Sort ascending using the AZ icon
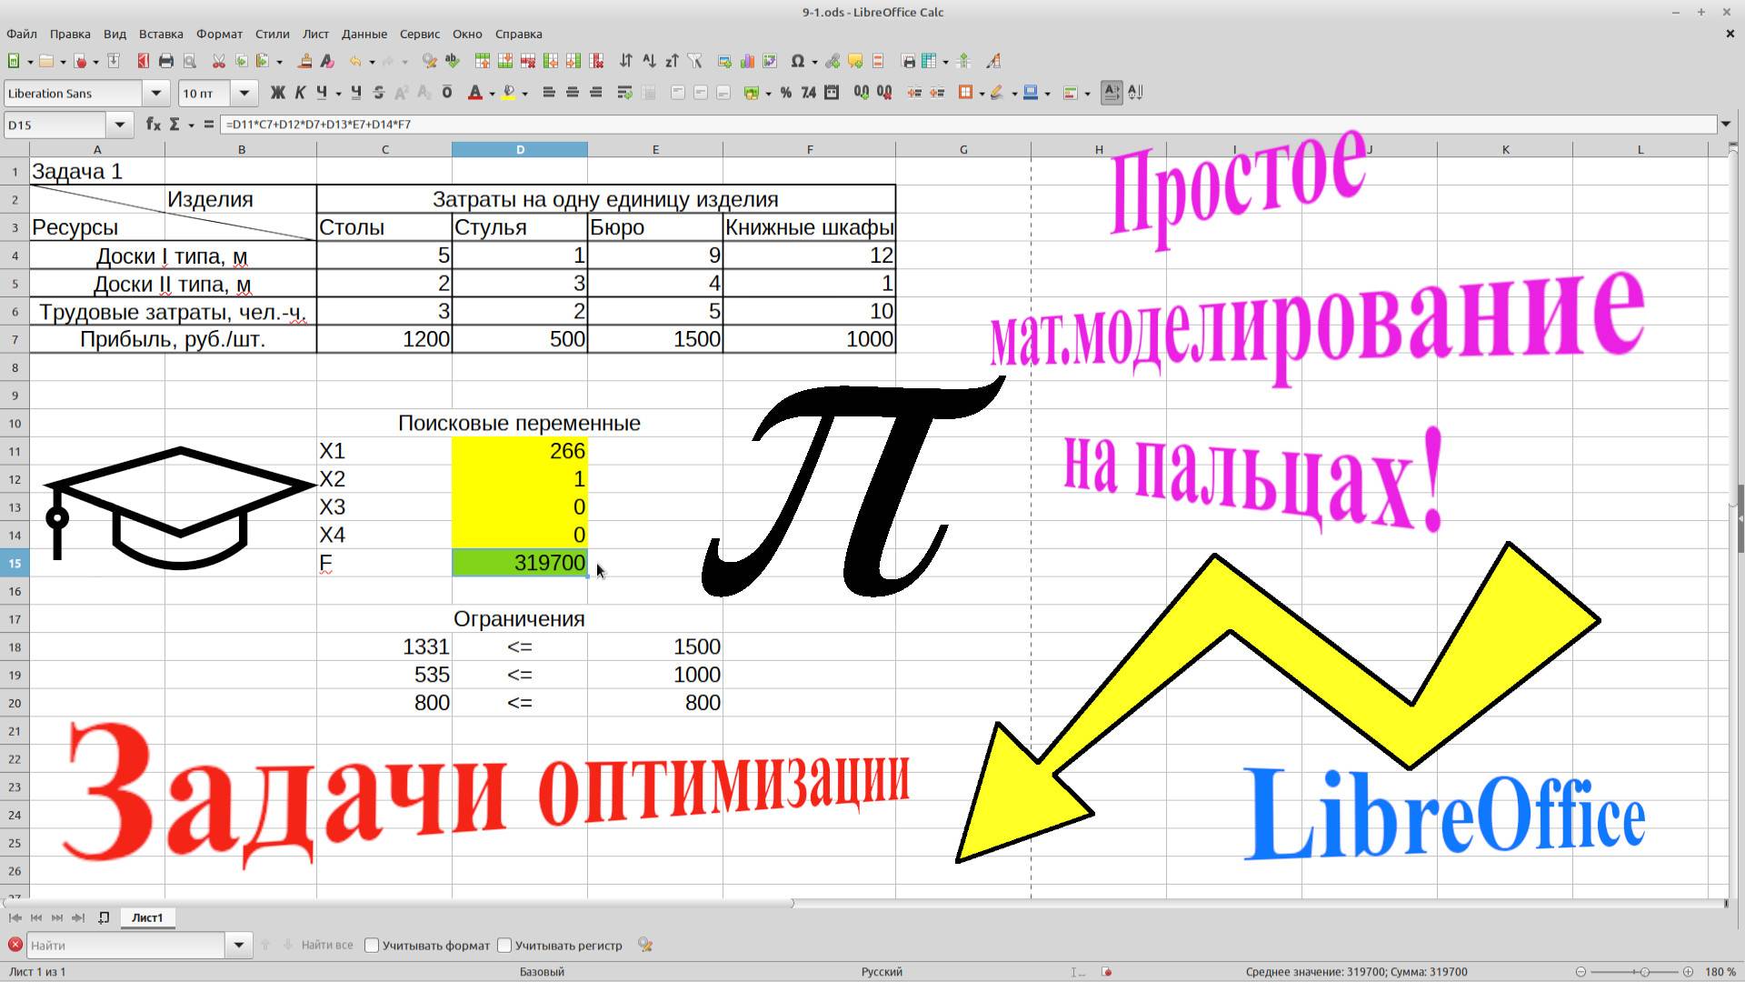The height and width of the screenshot is (982, 1745). pyautogui.click(x=649, y=61)
